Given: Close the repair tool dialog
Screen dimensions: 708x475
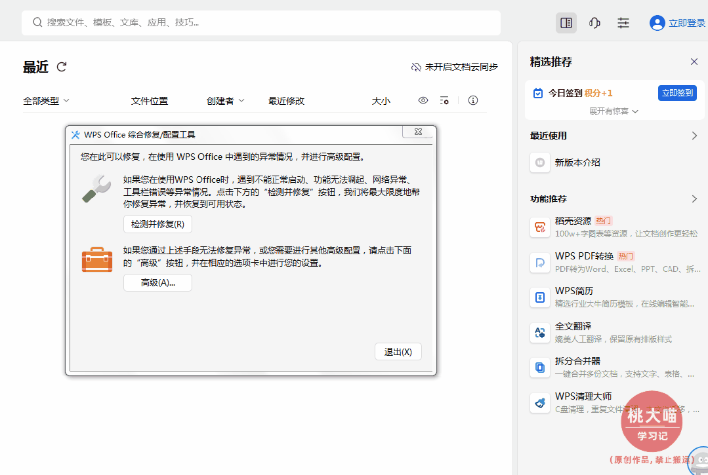Looking at the screenshot, I should 418,132.
